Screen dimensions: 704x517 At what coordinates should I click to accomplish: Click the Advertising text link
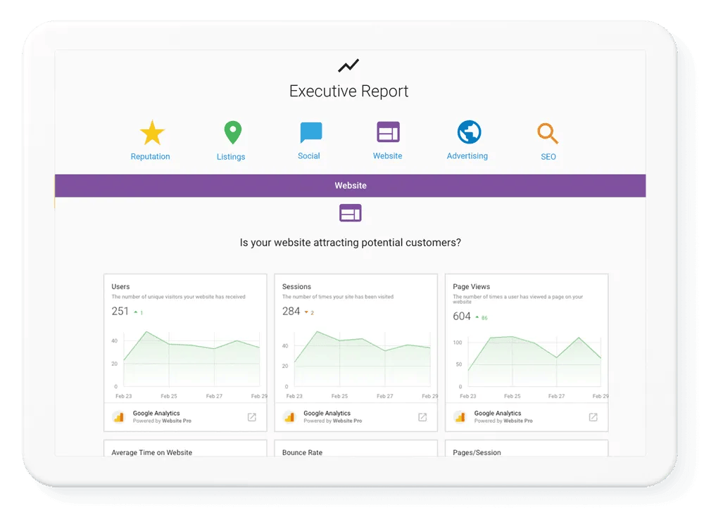467,156
